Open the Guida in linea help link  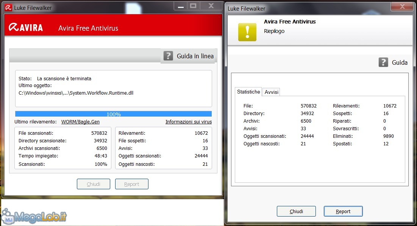[x=195, y=56]
